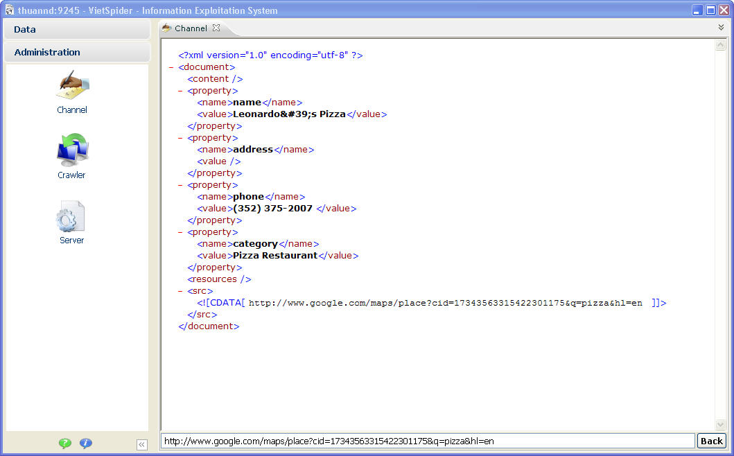
Task: Click the VietSpider title bar app icon
Action: point(10,10)
